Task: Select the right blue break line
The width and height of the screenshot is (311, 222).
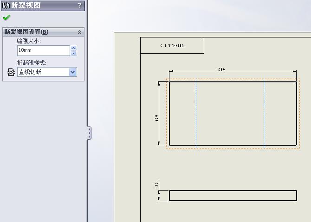Action: pyautogui.click(x=264, y=113)
